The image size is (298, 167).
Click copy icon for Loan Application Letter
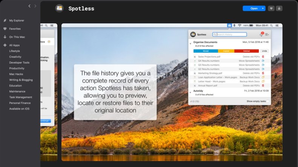(263, 77)
